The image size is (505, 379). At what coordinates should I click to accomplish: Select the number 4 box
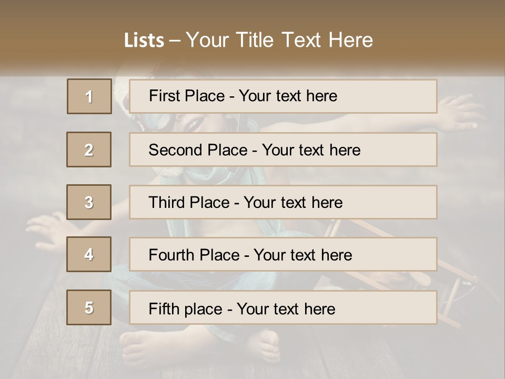point(89,254)
